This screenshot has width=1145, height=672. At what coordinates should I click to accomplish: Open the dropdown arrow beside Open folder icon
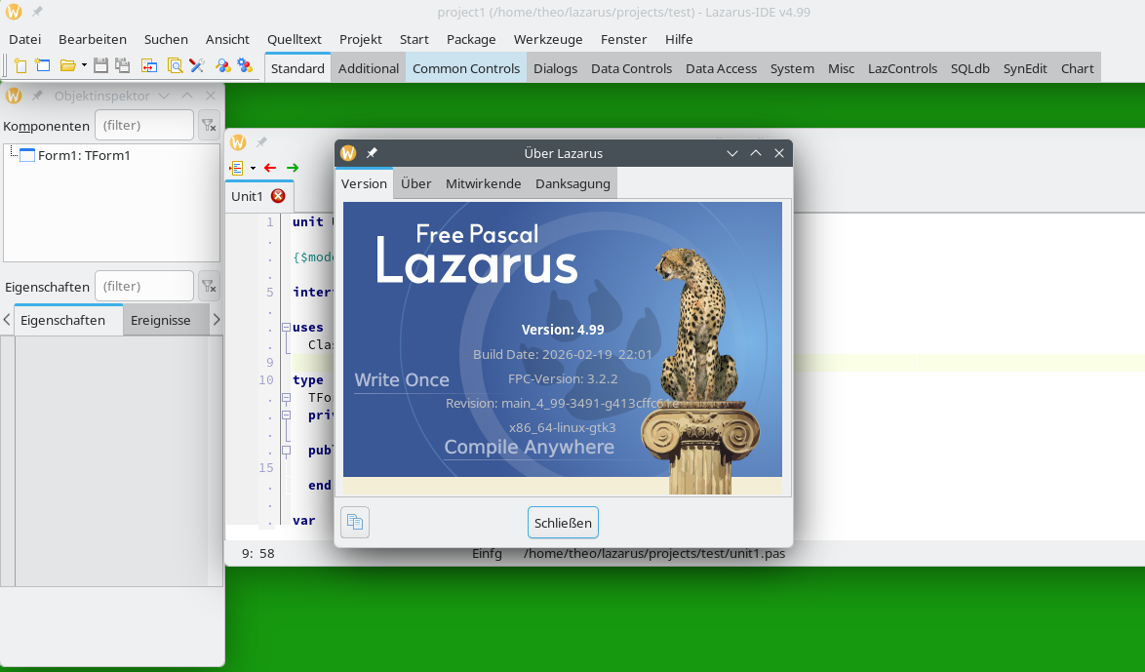[x=84, y=66]
